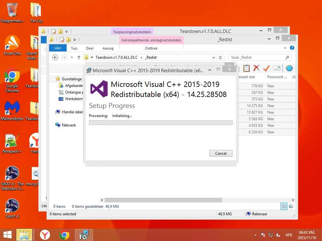Open the Onttrek ribbon tab
This screenshot has width=322, height=241.
[x=151, y=48]
